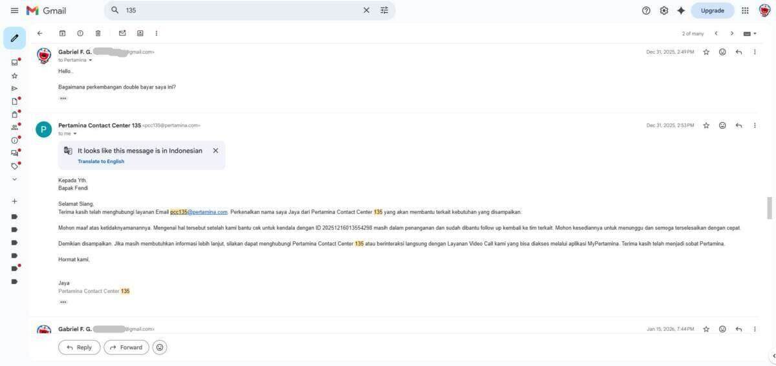Report this conversation as spam
This screenshot has width=776, height=366.
(x=80, y=33)
